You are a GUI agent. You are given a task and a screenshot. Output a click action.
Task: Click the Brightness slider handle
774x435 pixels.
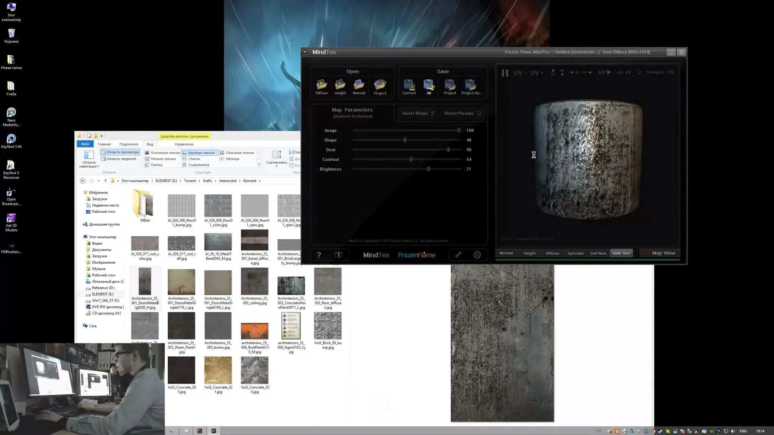coord(429,169)
